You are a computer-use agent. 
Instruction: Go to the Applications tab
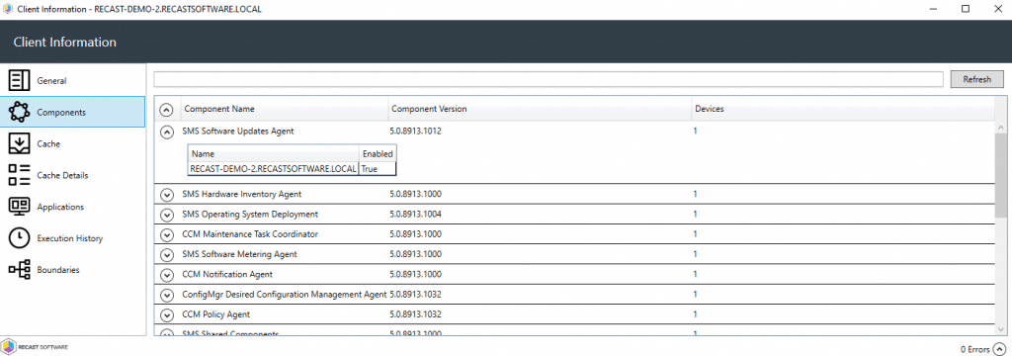(73, 207)
